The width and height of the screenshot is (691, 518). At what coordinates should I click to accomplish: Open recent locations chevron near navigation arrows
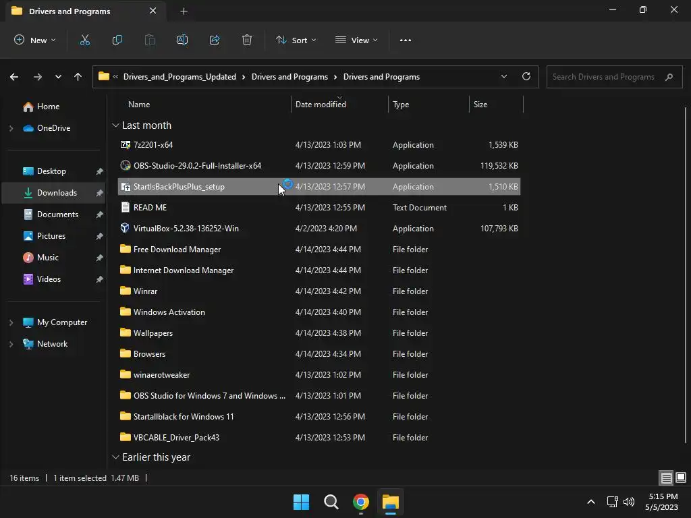coord(58,77)
